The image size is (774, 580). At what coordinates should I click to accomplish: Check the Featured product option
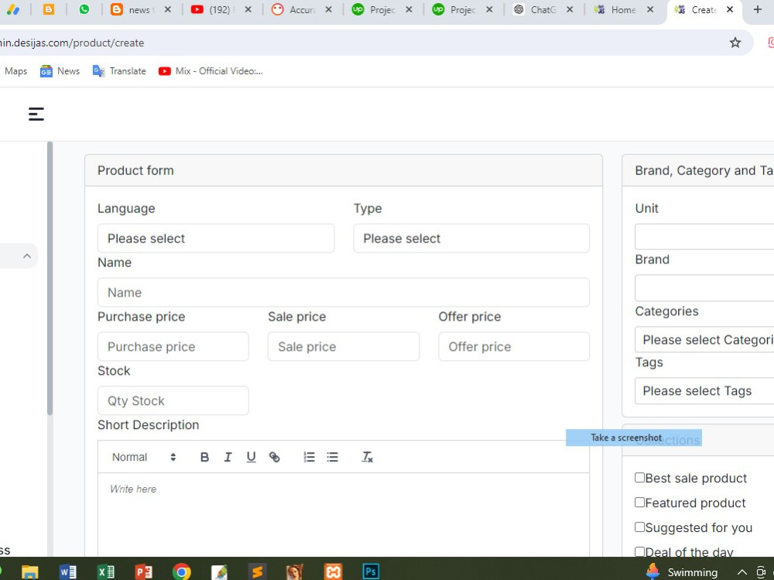(x=640, y=503)
